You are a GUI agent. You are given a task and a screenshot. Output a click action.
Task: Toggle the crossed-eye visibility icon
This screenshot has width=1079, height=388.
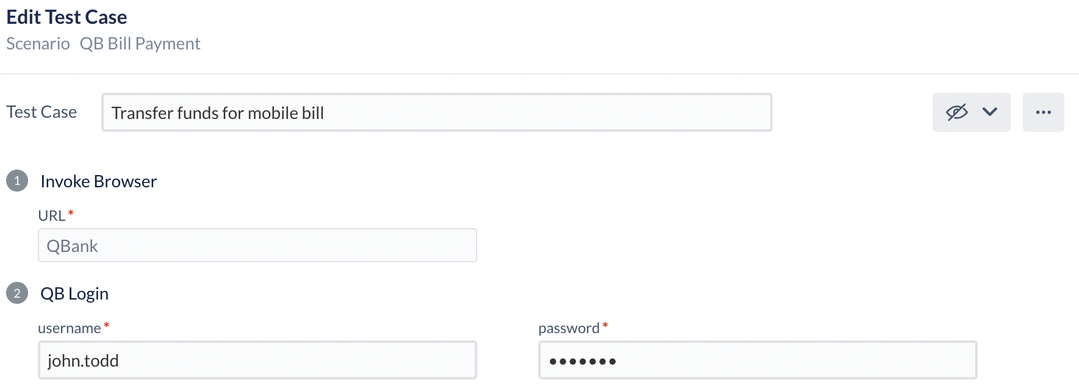click(956, 112)
